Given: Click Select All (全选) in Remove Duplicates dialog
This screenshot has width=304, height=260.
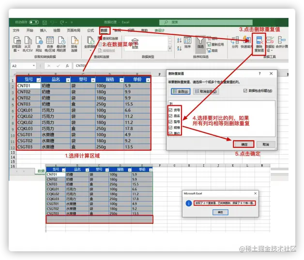Looking at the screenshot, I should point(181,91).
